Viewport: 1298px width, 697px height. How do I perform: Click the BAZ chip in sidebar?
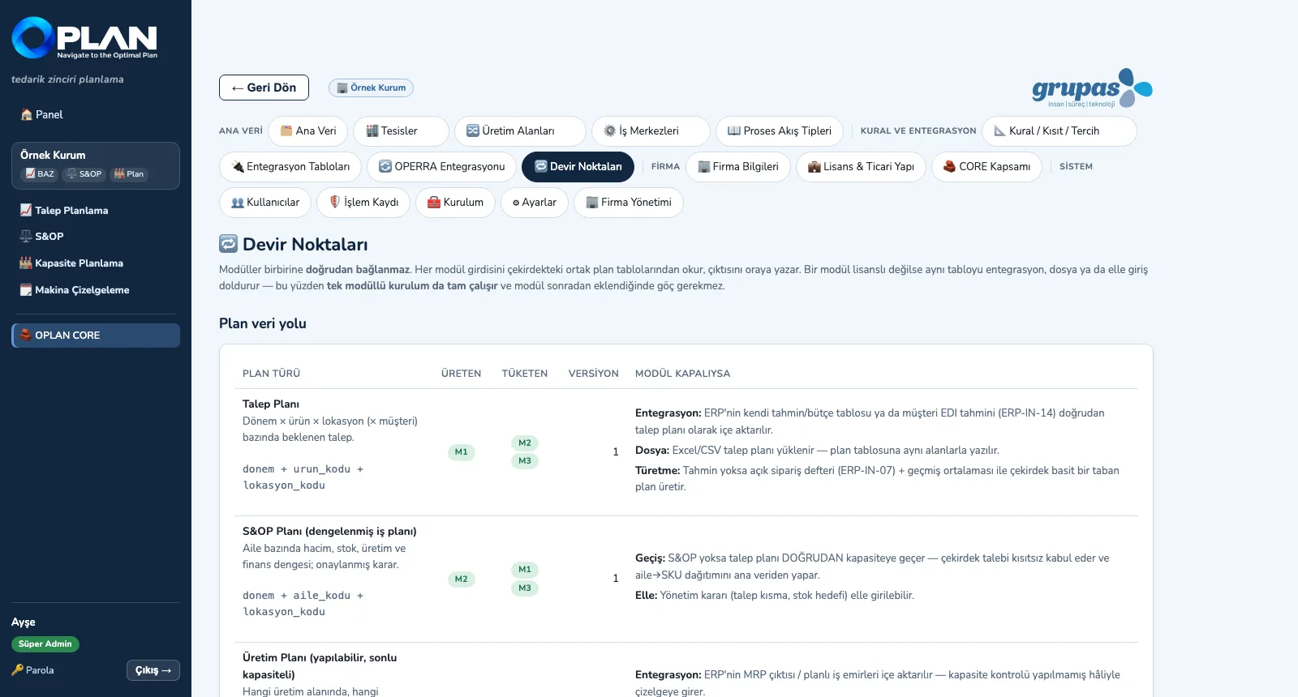point(39,173)
